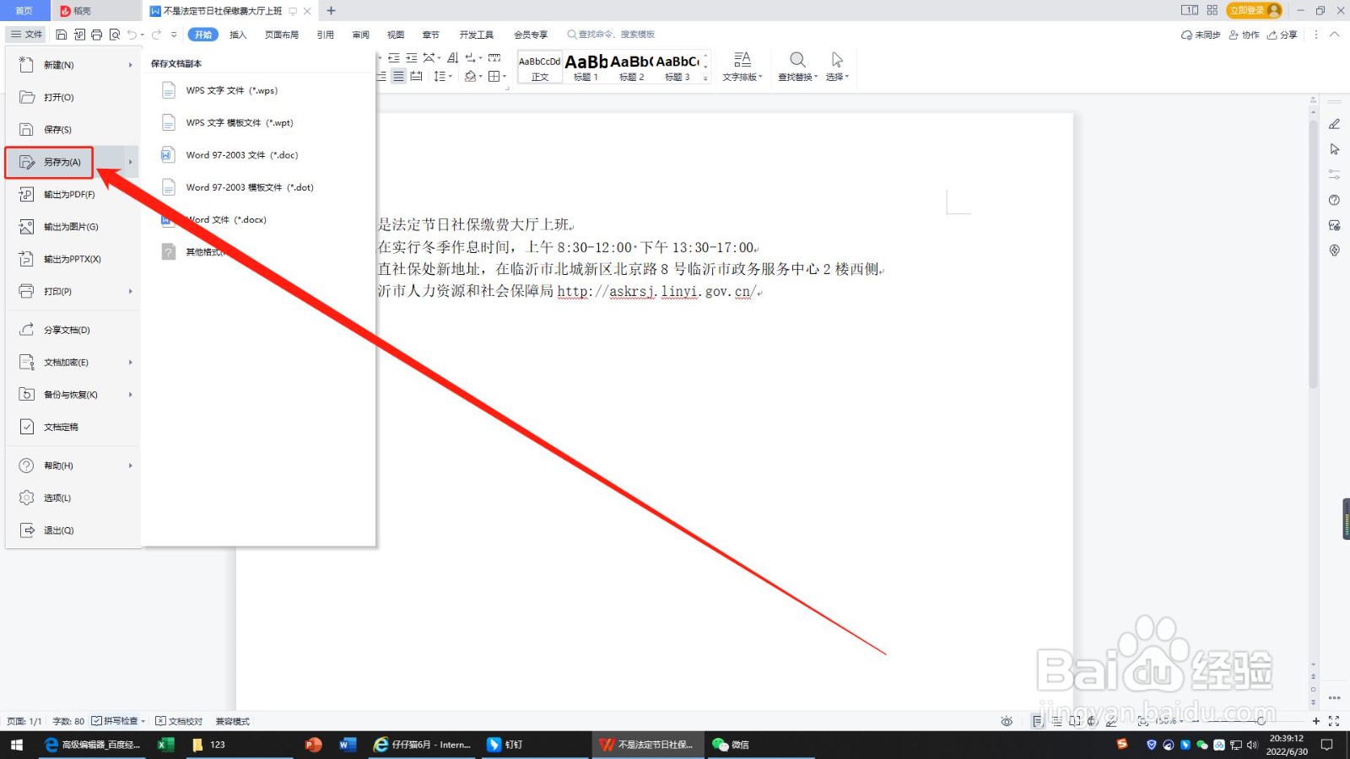Click the undo arrow icon
The width and height of the screenshot is (1350, 759).
click(x=132, y=35)
